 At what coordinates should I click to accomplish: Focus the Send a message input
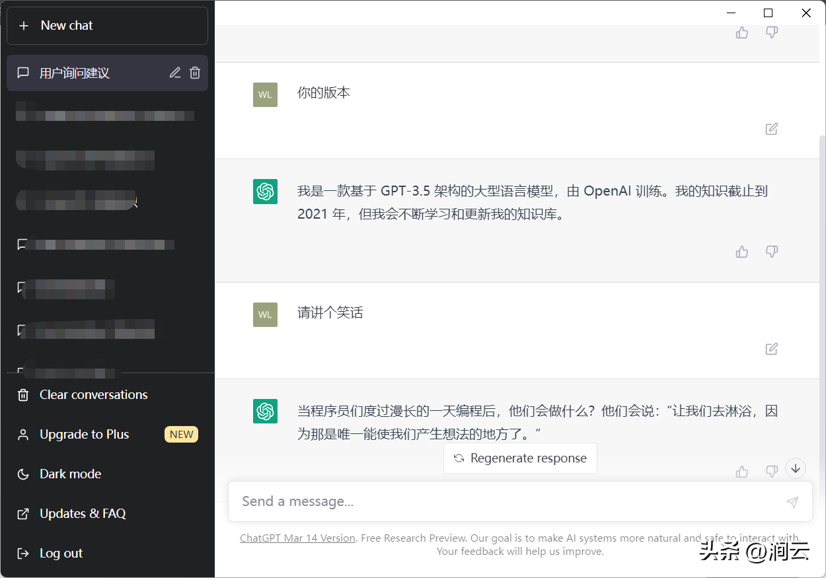coord(520,501)
